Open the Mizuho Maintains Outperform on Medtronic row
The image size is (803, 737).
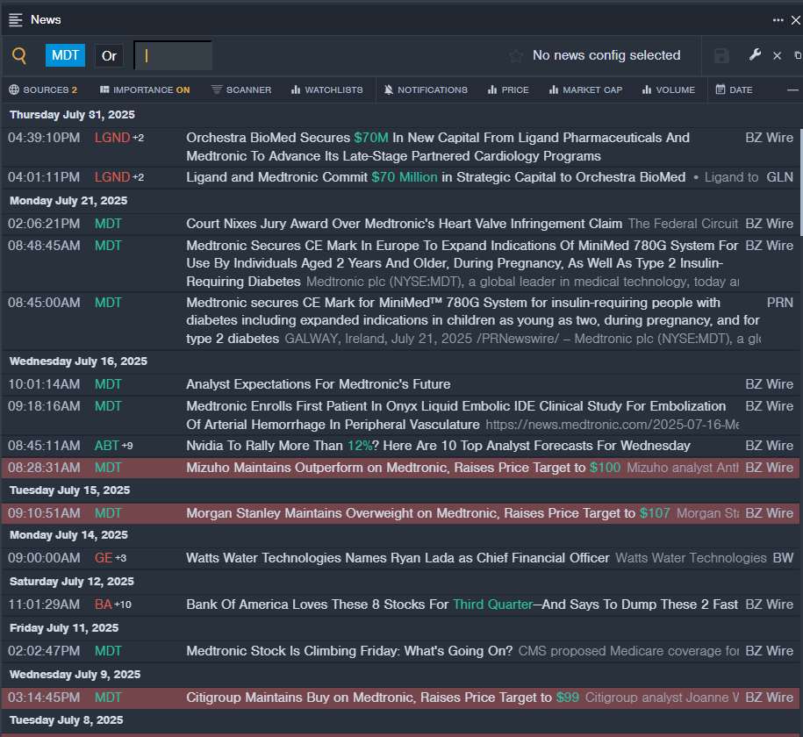(x=400, y=469)
